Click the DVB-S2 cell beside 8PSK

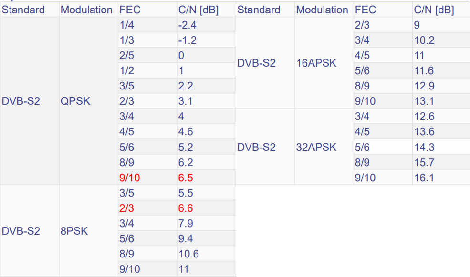point(21,231)
